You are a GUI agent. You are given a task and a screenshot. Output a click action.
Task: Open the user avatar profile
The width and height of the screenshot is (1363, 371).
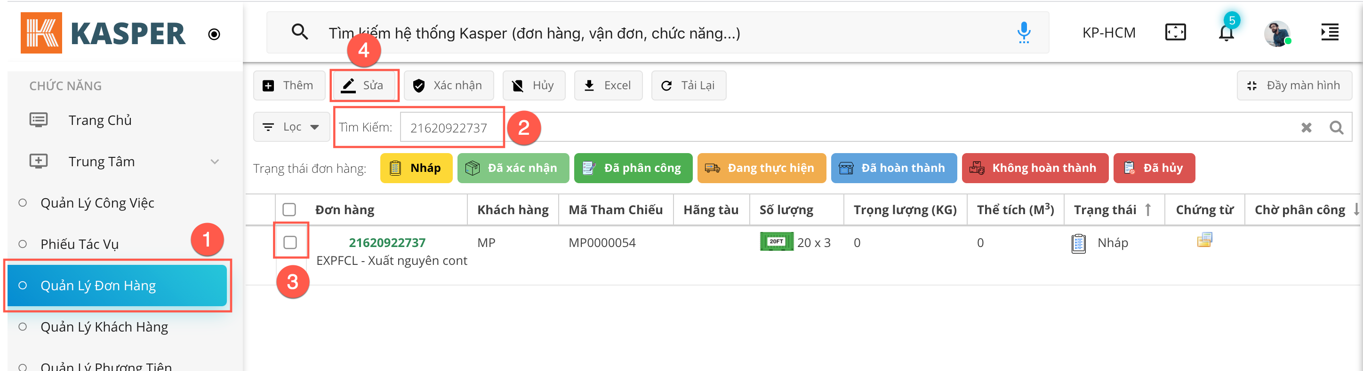coord(1277,34)
